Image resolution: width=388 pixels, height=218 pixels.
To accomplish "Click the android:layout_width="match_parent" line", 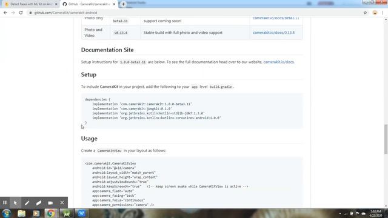I will pos(124,173).
